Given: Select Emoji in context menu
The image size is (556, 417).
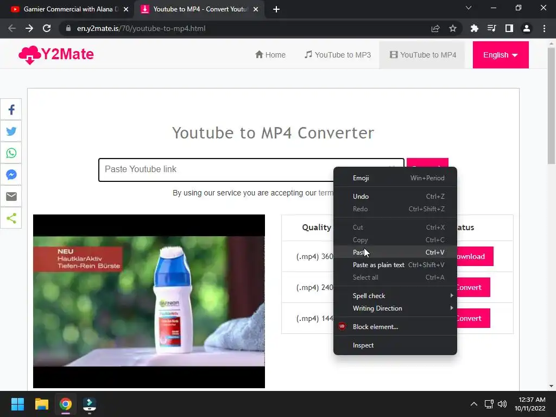Looking at the screenshot, I should point(395,178).
